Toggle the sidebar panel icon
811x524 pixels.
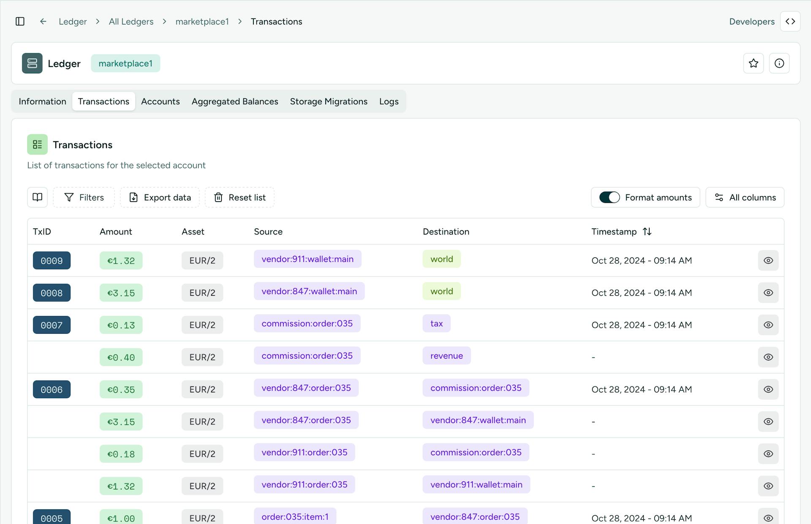coord(20,22)
